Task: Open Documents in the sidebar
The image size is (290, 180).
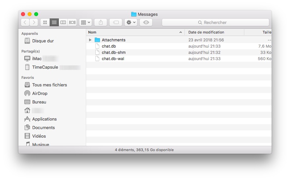Action: (x=43, y=127)
